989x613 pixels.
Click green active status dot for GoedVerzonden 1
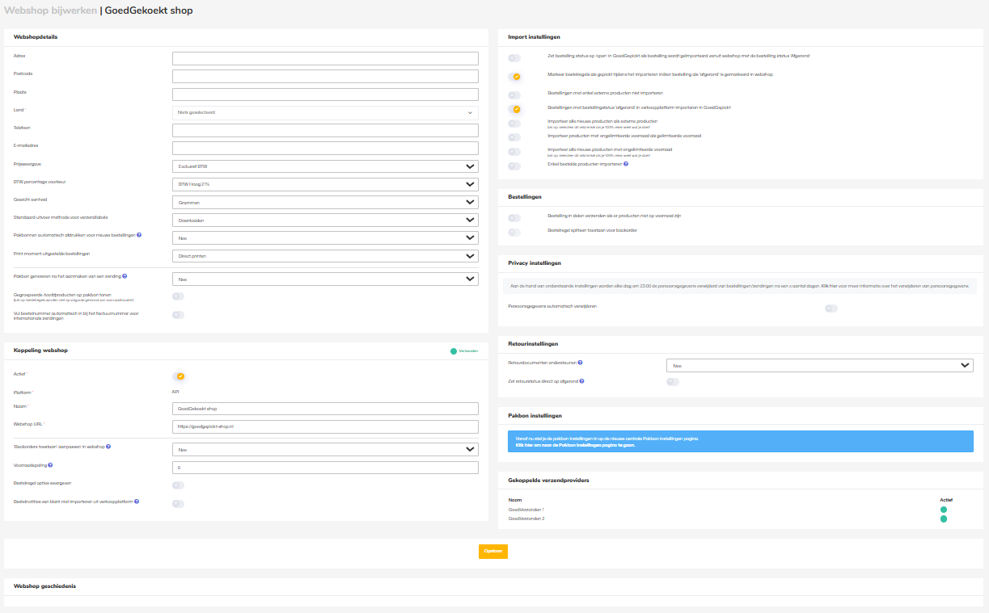[943, 510]
